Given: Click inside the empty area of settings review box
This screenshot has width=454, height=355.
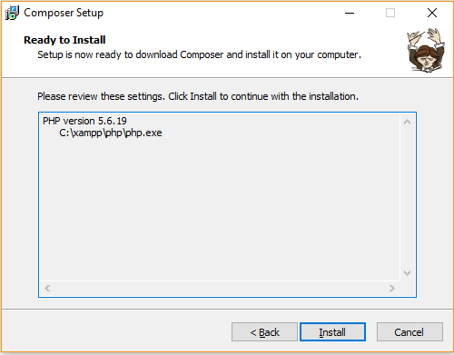Looking at the screenshot, I should pyautogui.click(x=220, y=209).
